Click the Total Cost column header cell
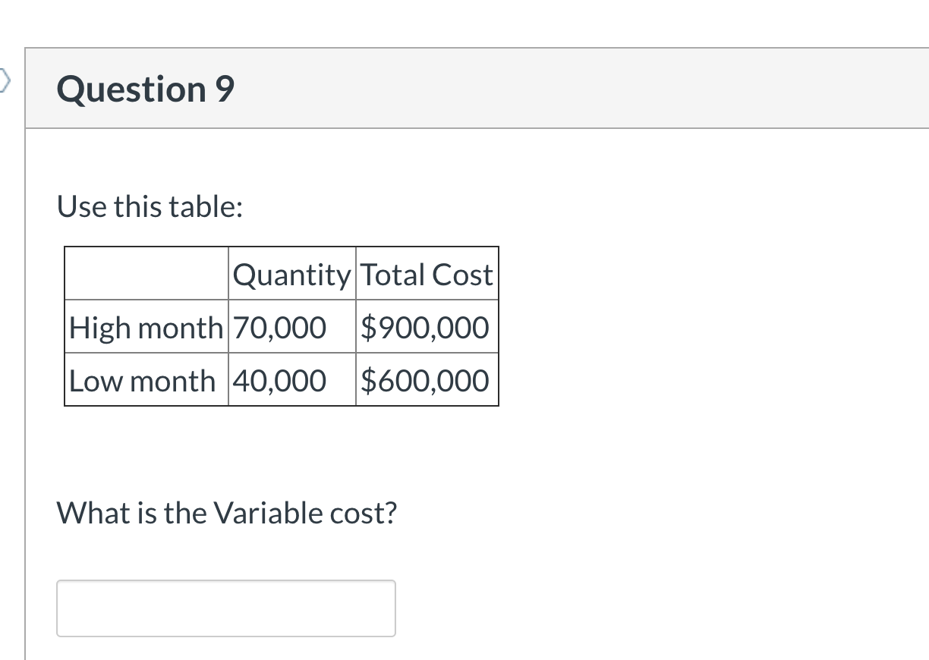This screenshot has height=660, width=929. (427, 275)
